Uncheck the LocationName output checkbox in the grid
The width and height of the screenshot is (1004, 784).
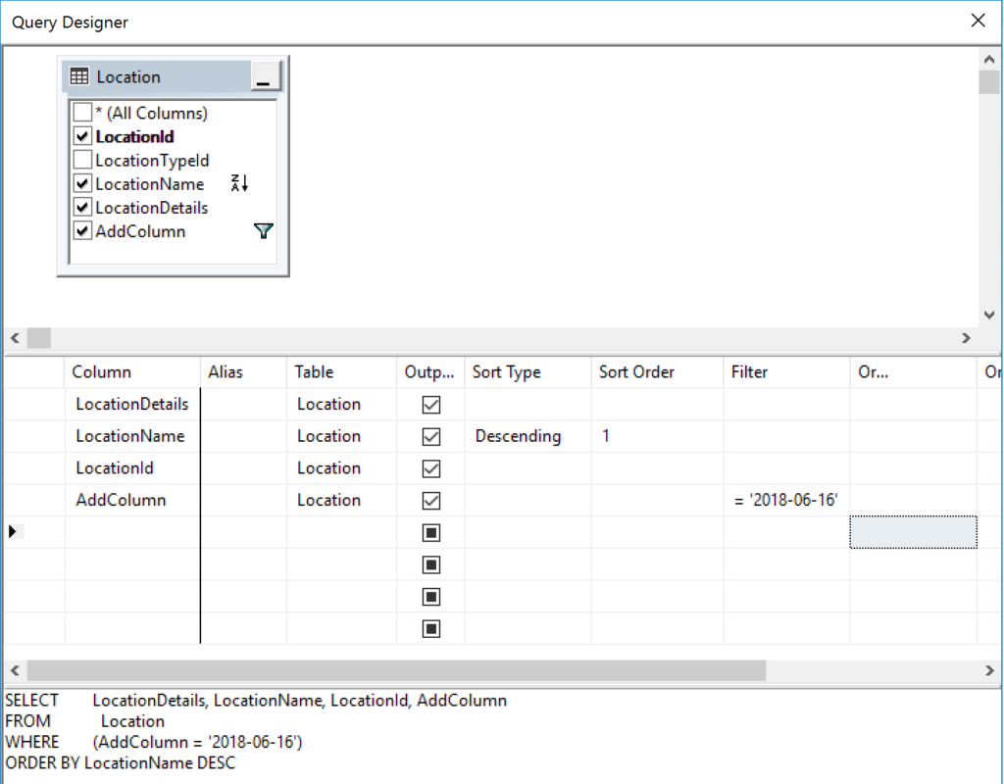(429, 436)
